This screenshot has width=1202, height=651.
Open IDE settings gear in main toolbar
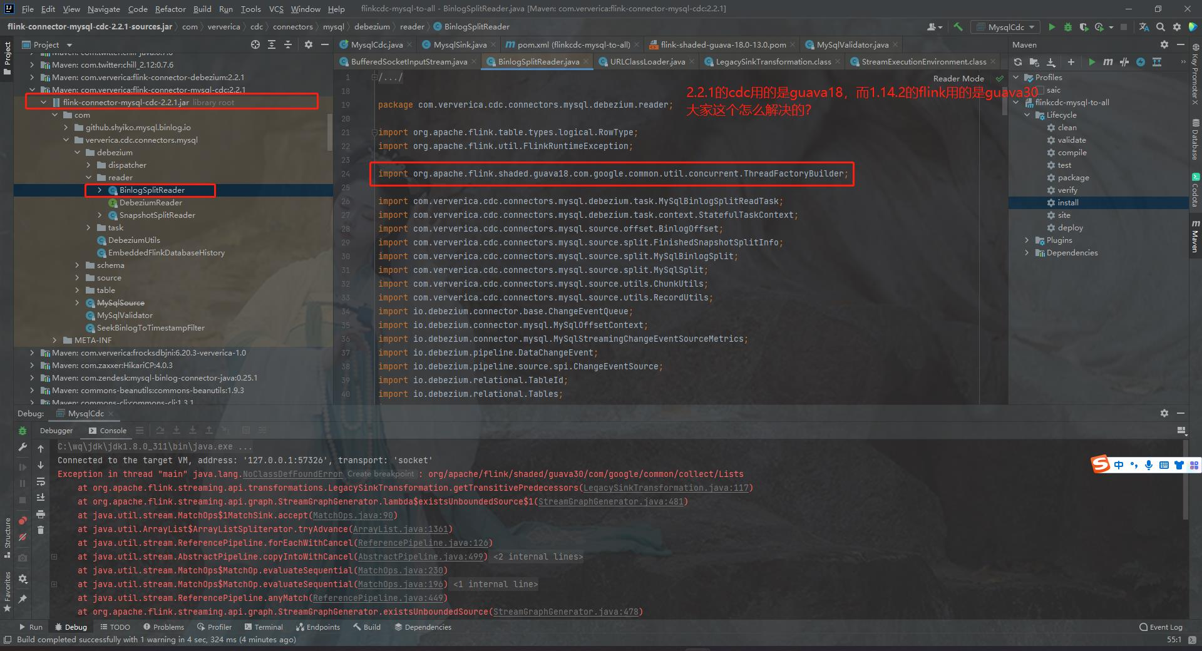tap(1177, 27)
